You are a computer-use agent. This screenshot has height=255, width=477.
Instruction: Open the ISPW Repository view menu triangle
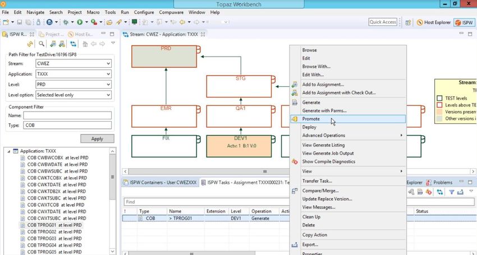[113, 43]
